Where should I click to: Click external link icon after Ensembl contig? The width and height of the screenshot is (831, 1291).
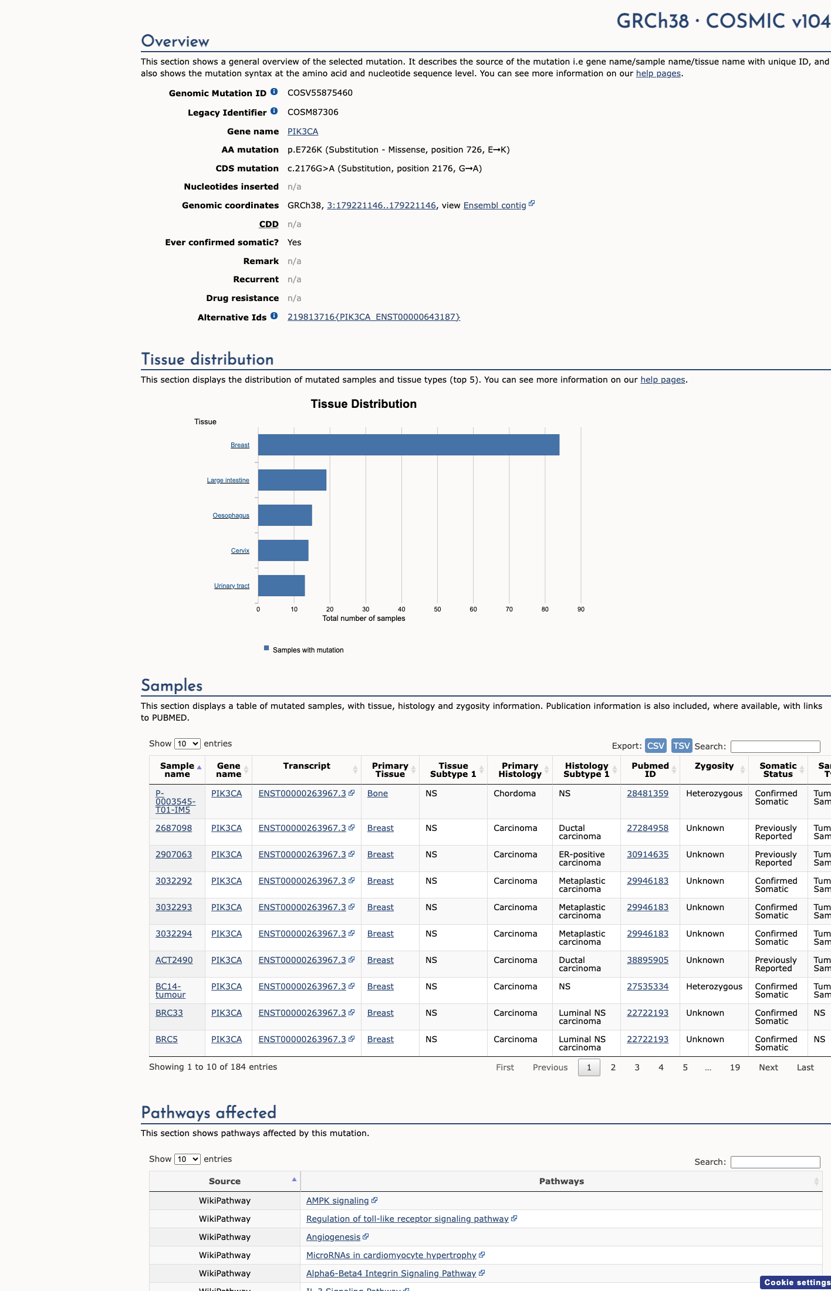(x=532, y=204)
